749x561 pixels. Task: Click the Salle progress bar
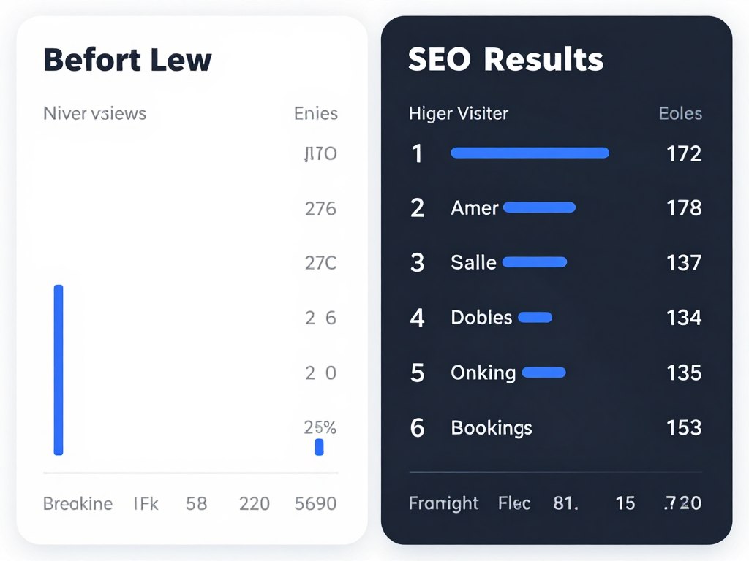click(x=535, y=262)
